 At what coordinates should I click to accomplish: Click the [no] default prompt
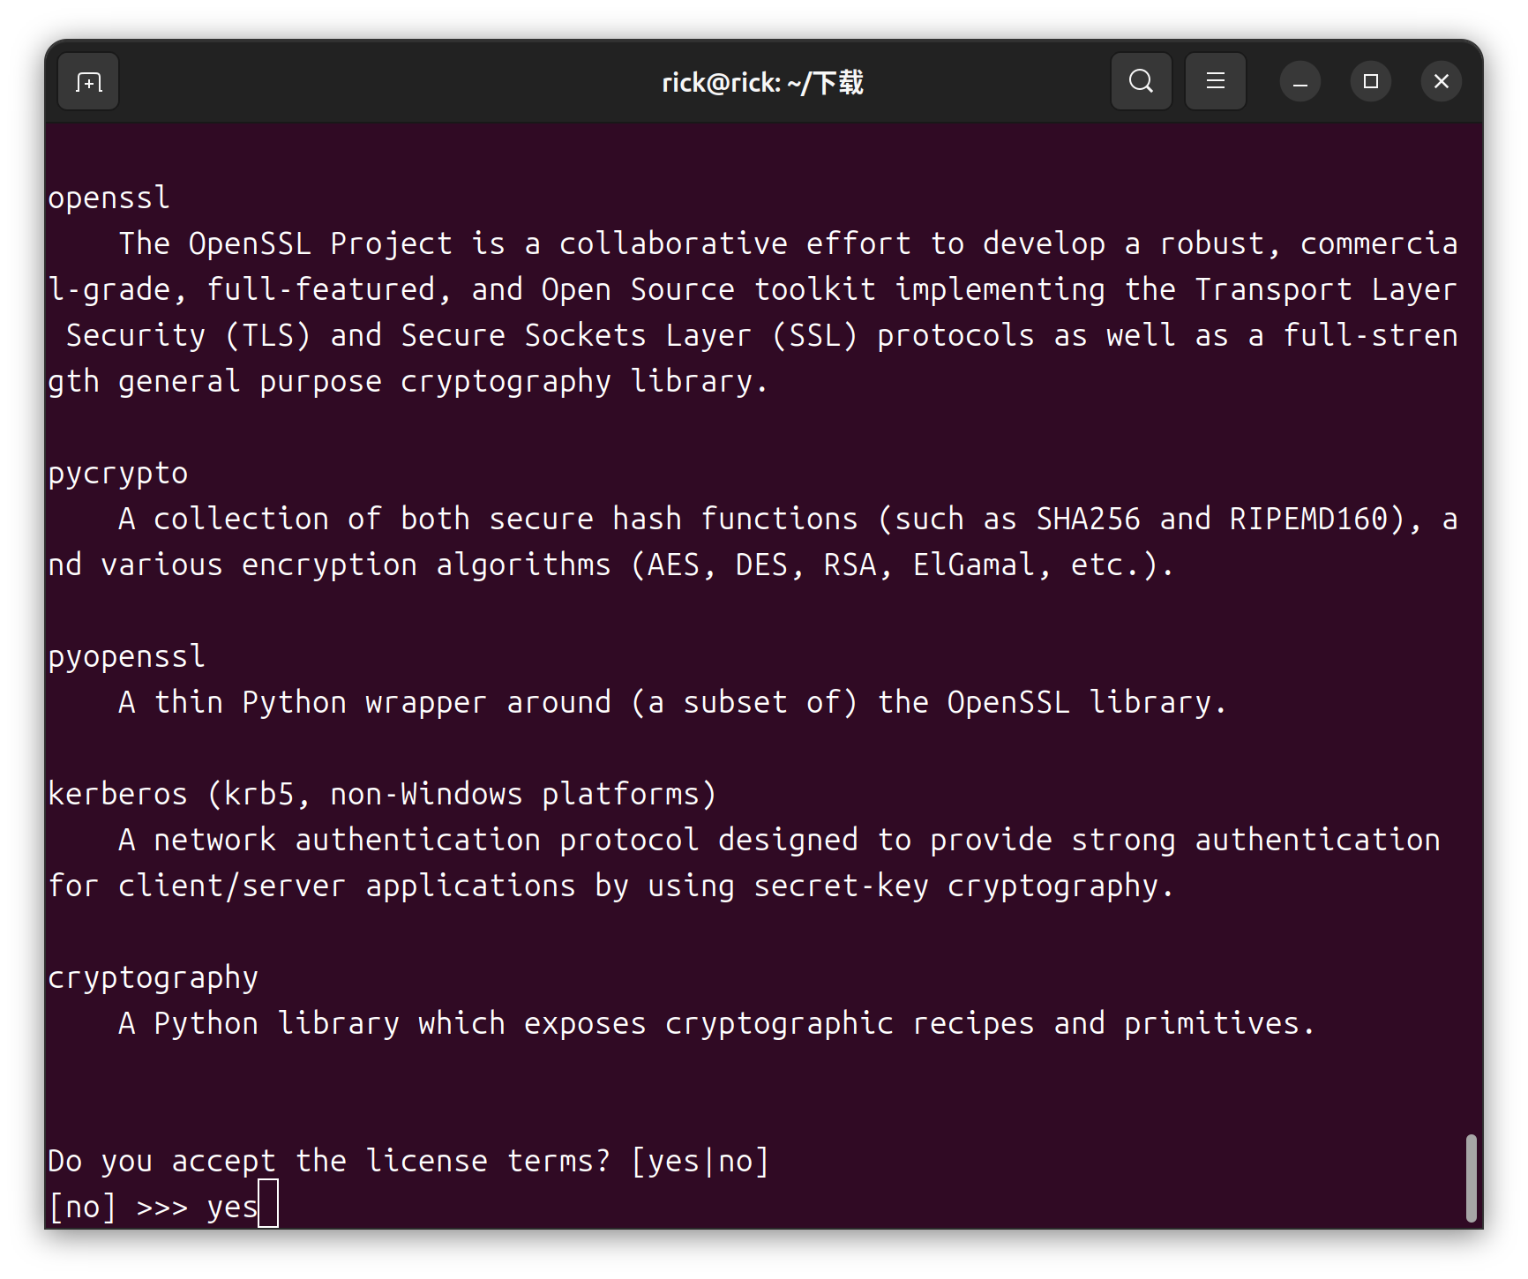(82, 1207)
